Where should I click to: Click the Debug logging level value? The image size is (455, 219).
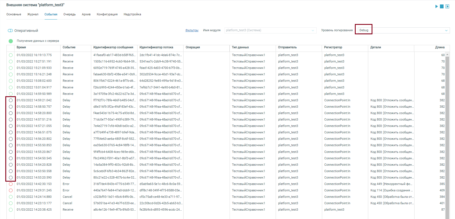(x=364, y=30)
